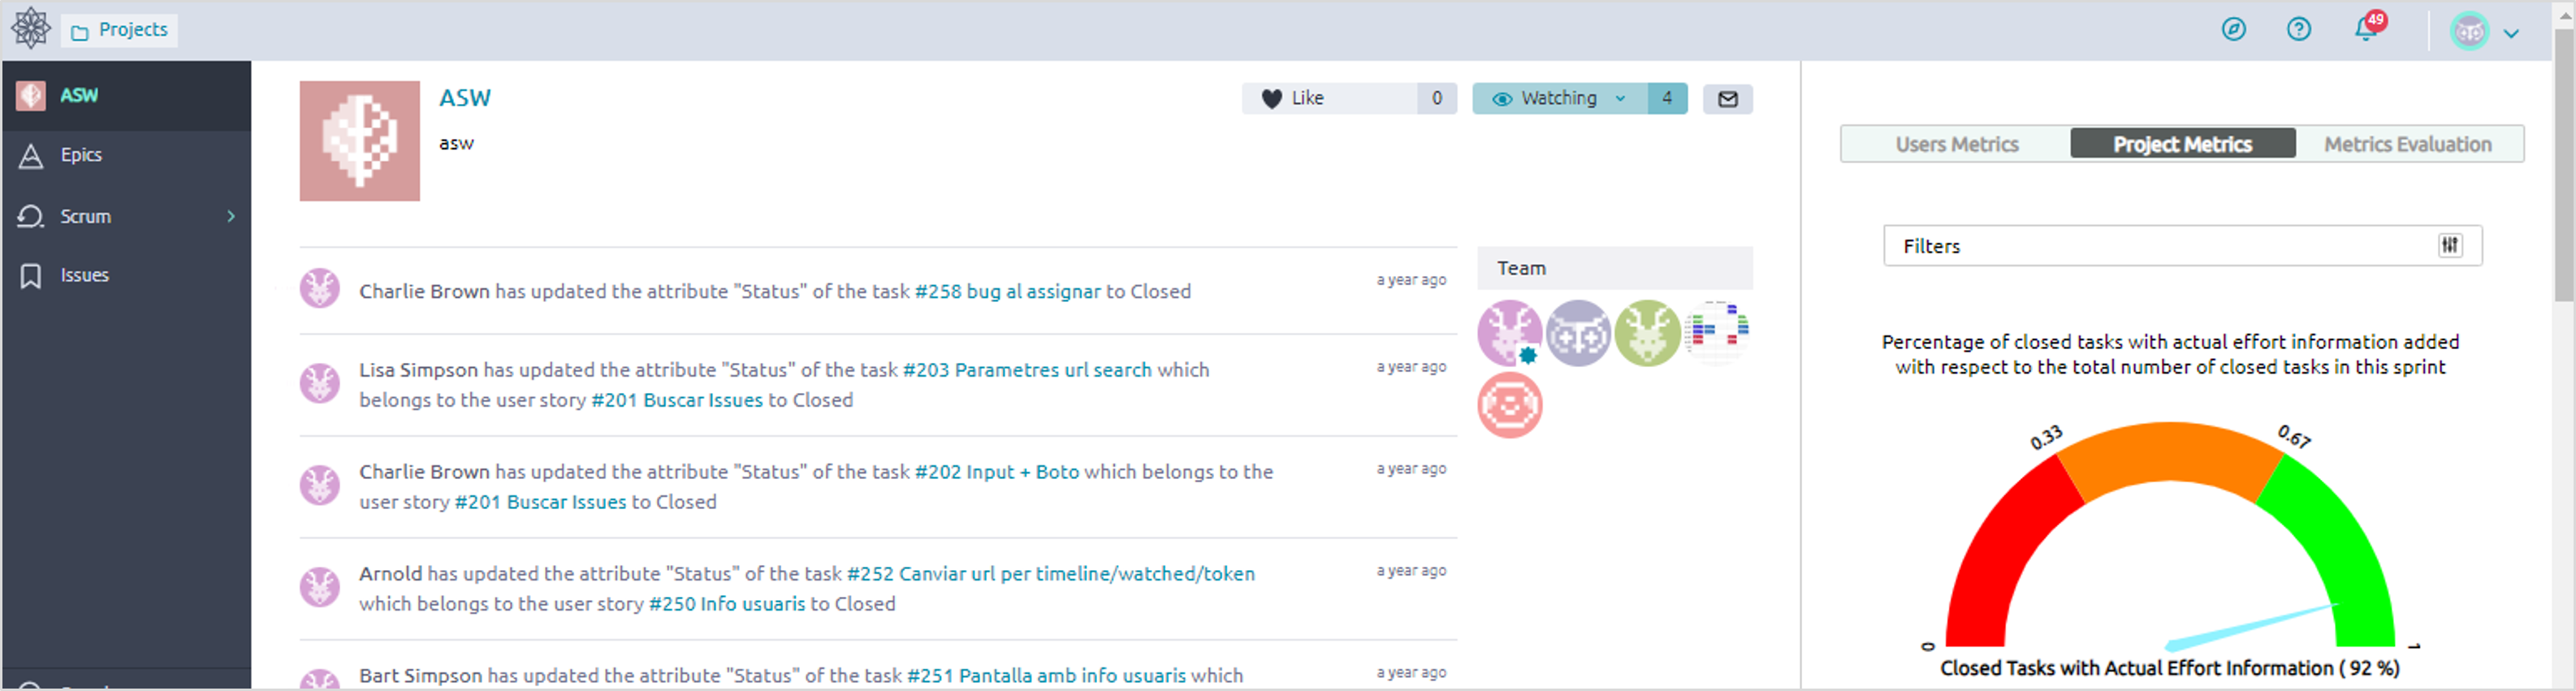Click the closed tasks gauge needle

click(2251, 626)
